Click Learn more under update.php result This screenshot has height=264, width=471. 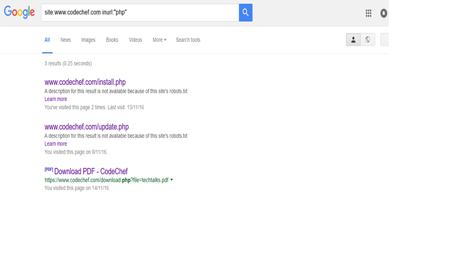(x=56, y=143)
